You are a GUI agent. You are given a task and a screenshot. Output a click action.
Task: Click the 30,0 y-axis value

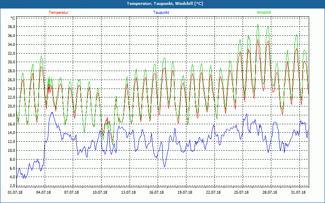pos(11,62)
